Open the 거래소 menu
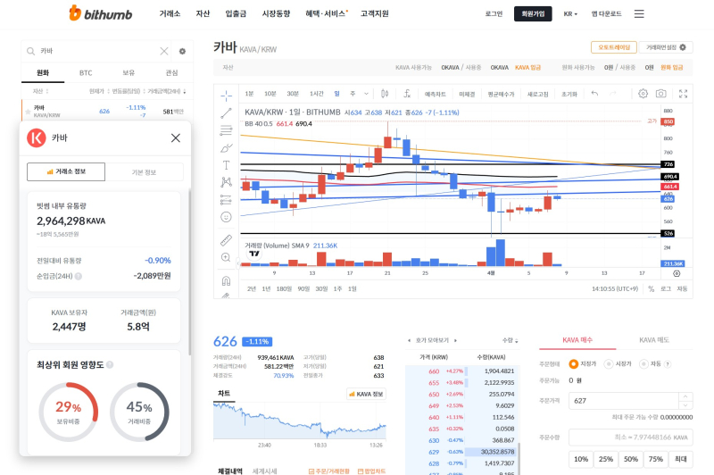 tap(170, 13)
